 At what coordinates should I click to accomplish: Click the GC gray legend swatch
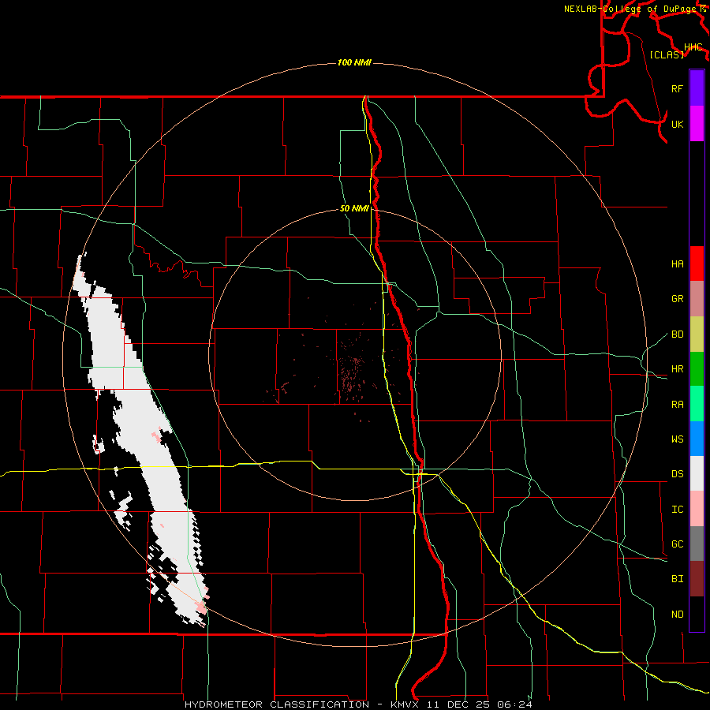click(697, 544)
